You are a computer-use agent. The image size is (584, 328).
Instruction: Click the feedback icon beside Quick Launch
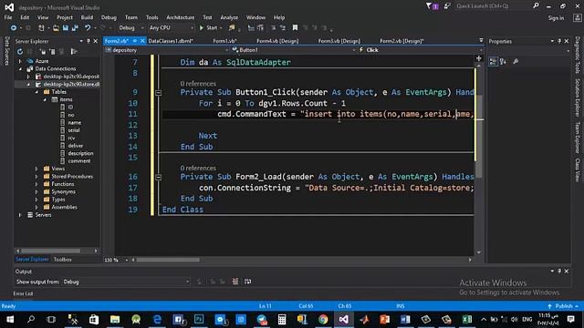[x=447, y=6]
